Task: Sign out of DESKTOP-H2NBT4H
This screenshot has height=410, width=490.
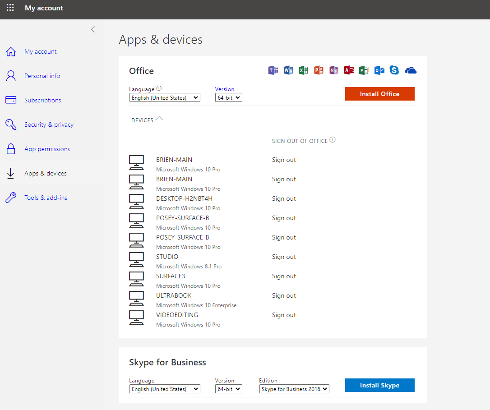Action: [x=284, y=199]
